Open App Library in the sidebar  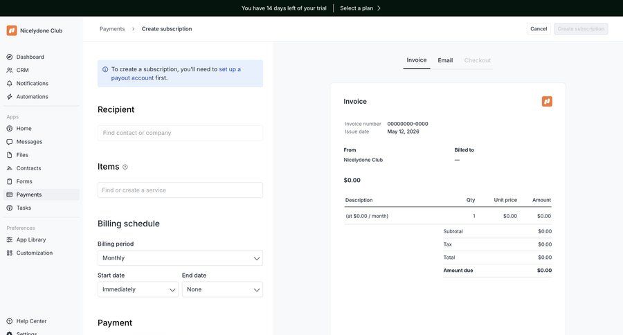pyautogui.click(x=42, y=239)
